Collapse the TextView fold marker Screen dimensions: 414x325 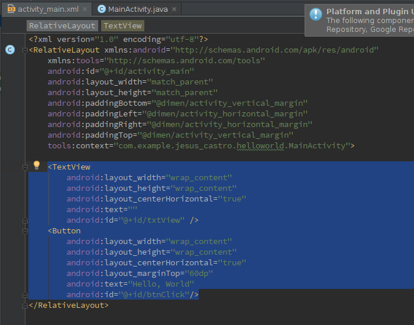[25, 167]
